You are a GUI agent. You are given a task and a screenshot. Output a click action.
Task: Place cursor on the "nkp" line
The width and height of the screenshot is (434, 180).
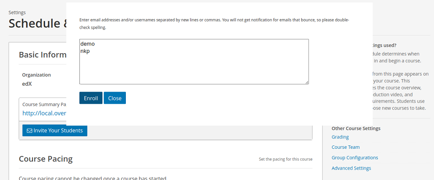tap(85, 51)
